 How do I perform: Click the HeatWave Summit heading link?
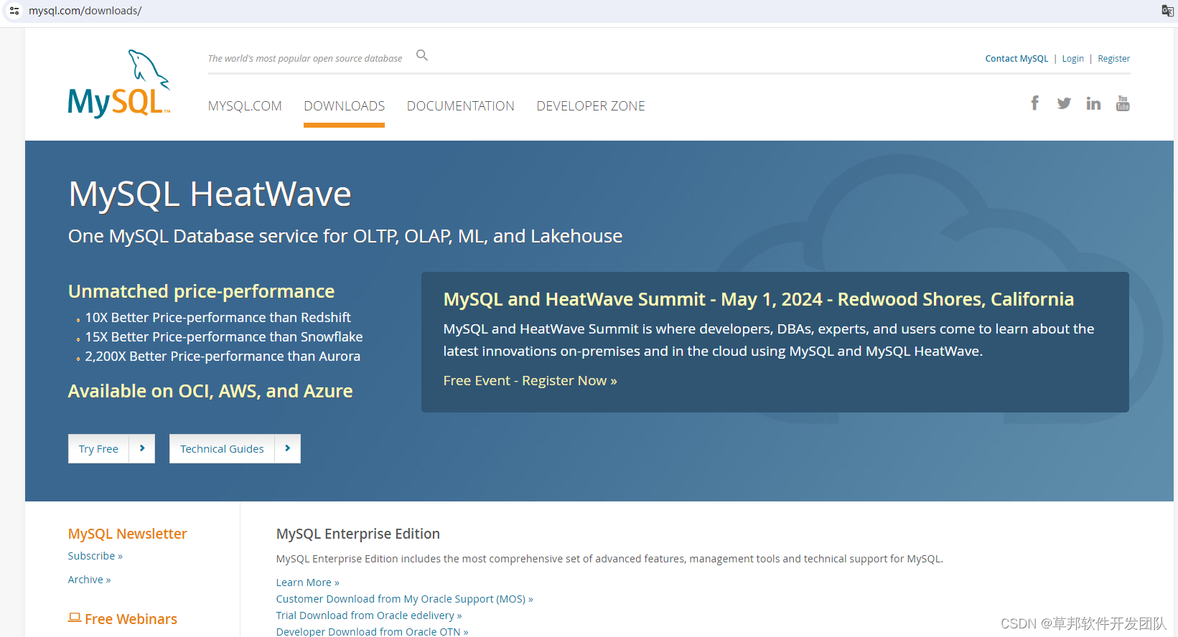(759, 299)
